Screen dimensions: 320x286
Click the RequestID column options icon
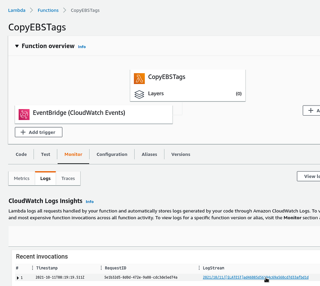tap(101, 268)
